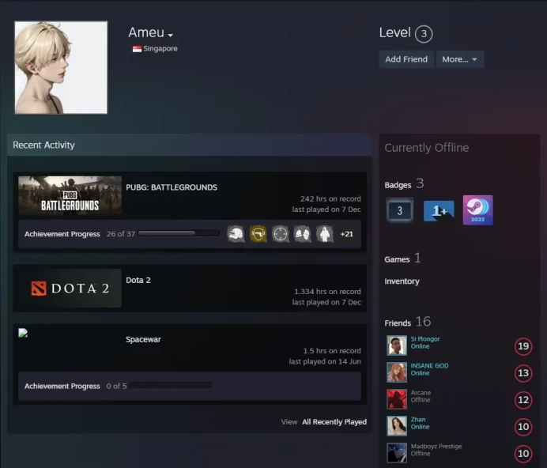Open the More... dropdown menu

click(460, 59)
